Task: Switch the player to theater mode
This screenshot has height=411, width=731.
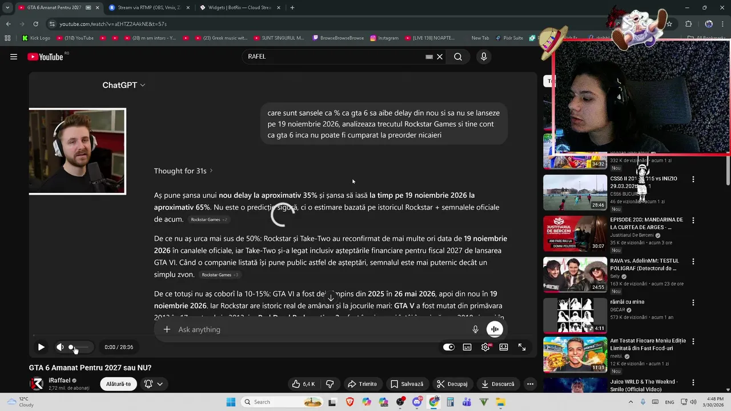Action: 504,347
